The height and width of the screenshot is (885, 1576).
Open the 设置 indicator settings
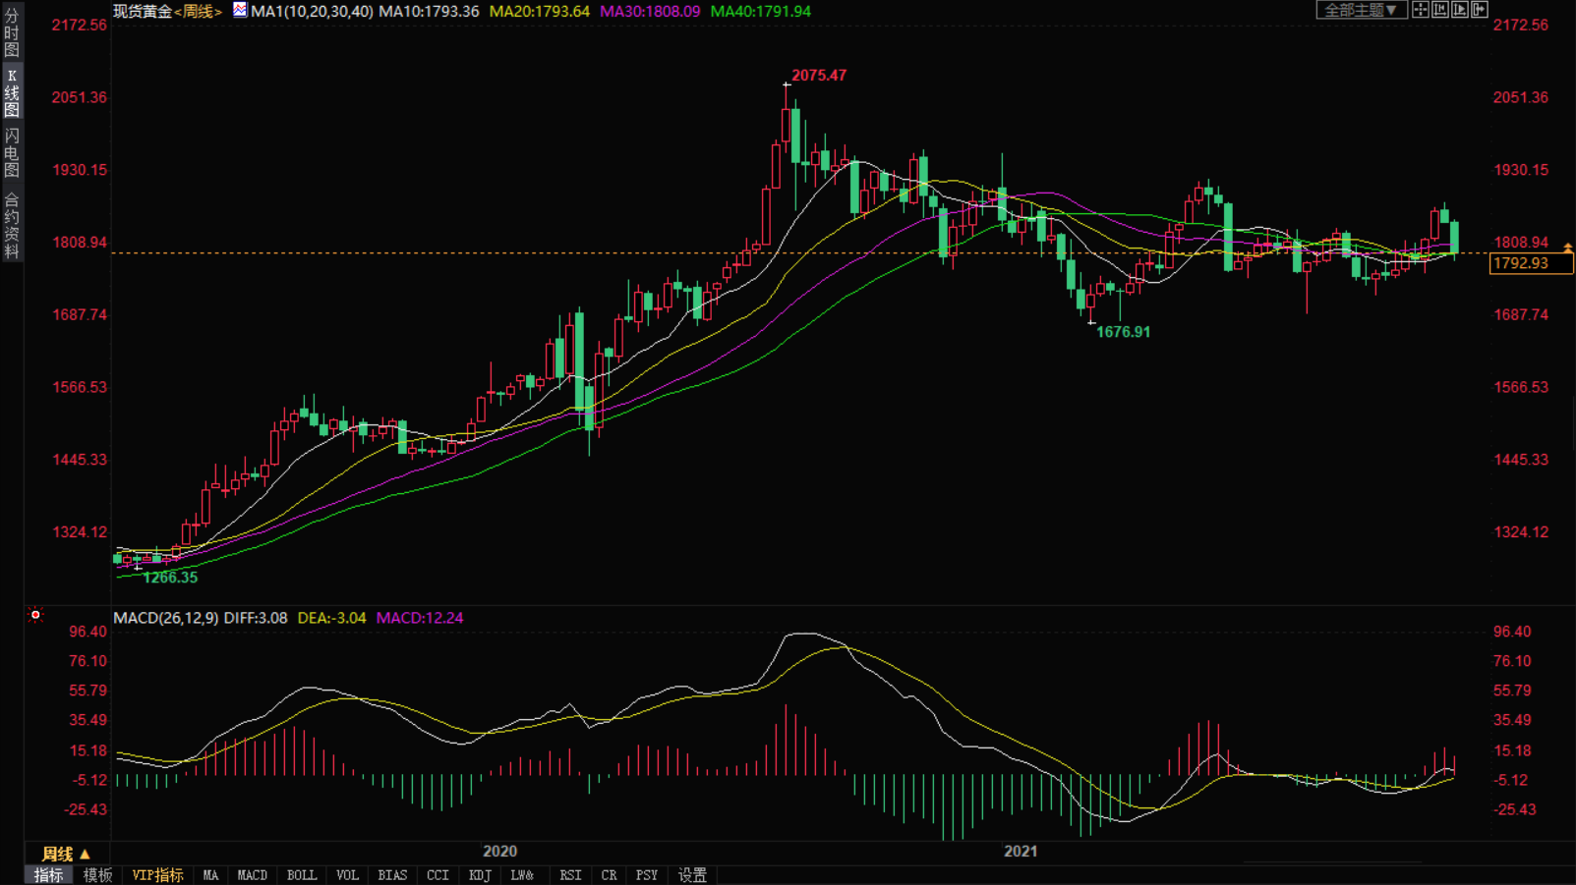[692, 875]
